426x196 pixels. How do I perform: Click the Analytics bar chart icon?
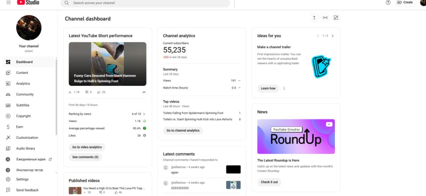click(x=8, y=83)
